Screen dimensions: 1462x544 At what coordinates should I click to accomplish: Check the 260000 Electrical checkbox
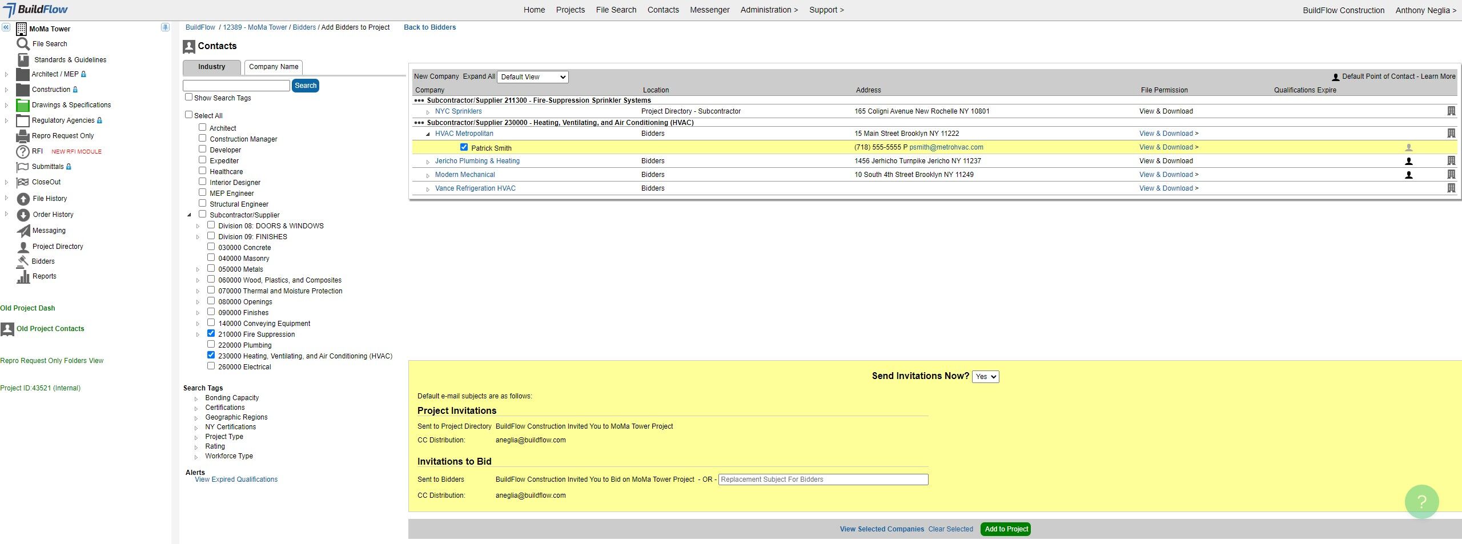pyautogui.click(x=211, y=366)
